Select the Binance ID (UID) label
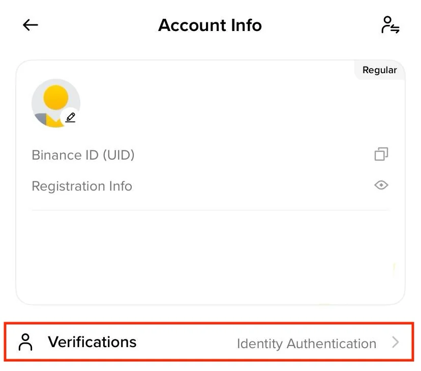The image size is (421, 371). click(x=83, y=155)
